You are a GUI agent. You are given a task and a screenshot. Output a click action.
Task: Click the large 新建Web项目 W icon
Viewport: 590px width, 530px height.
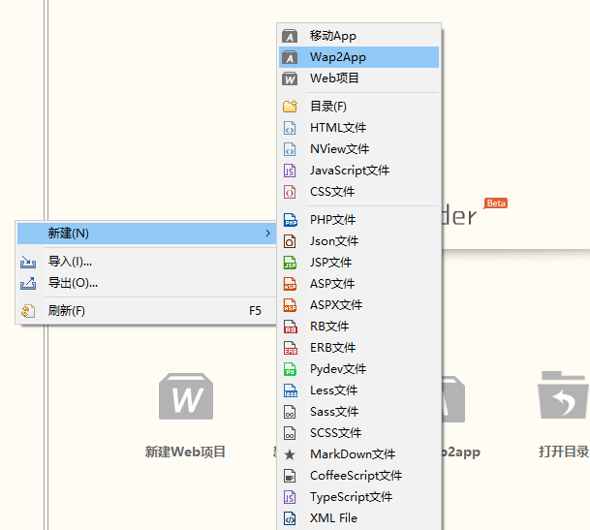pyautogui.click(x=186, y=396)
